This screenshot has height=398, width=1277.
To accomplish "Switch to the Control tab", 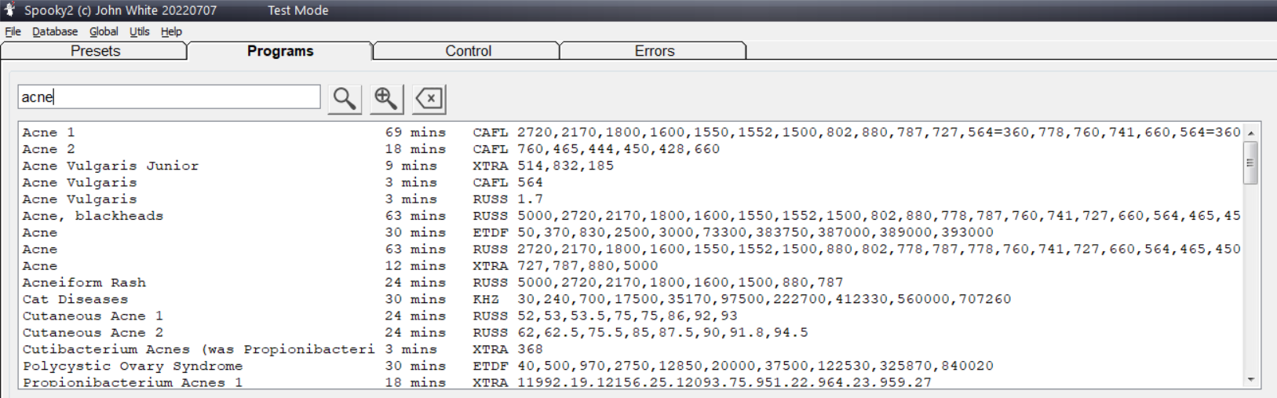I will [468, 51].
